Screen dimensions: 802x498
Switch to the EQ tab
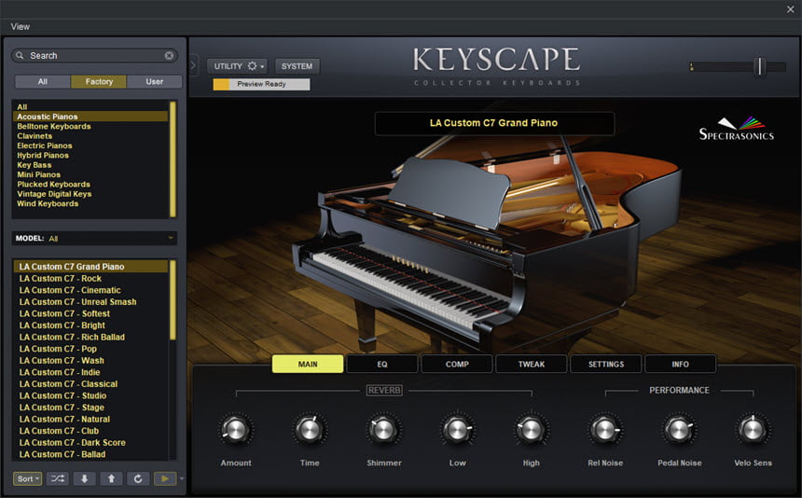point(382,364)
